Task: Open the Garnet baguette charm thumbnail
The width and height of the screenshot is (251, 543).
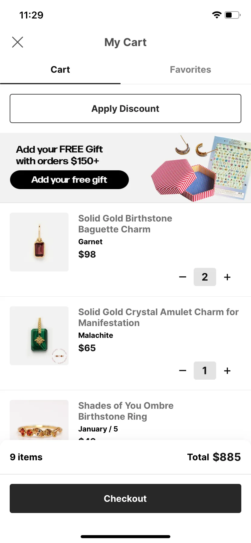Action: [39, 242]
